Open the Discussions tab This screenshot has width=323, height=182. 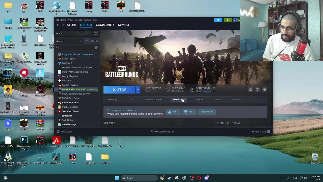point(179,100)
